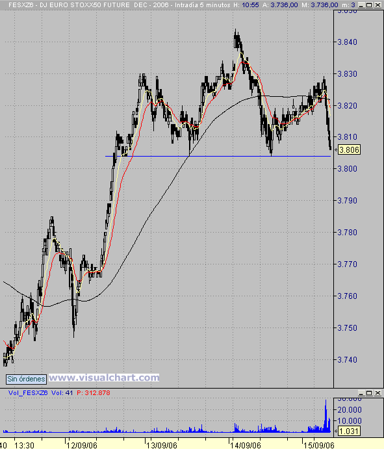The image size is (384, 449).
Task: Minimize the FESXZ6 chart window
Action: pos(362,5)
